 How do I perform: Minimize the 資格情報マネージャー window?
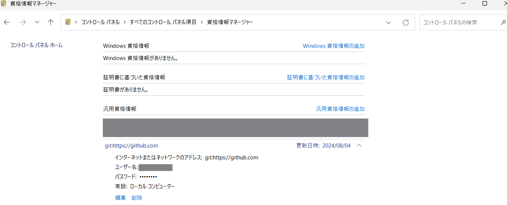[463, 4]
